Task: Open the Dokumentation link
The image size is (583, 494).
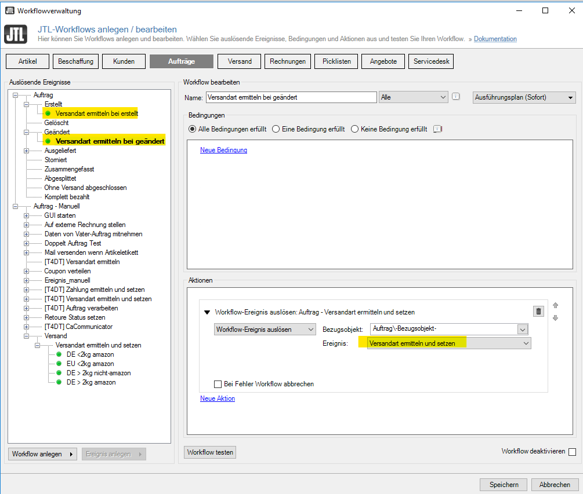Action: pos(495,39)
